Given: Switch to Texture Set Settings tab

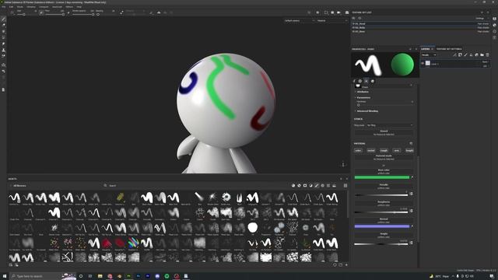Looking at the screenshot, I should click(x=449, y=49).
